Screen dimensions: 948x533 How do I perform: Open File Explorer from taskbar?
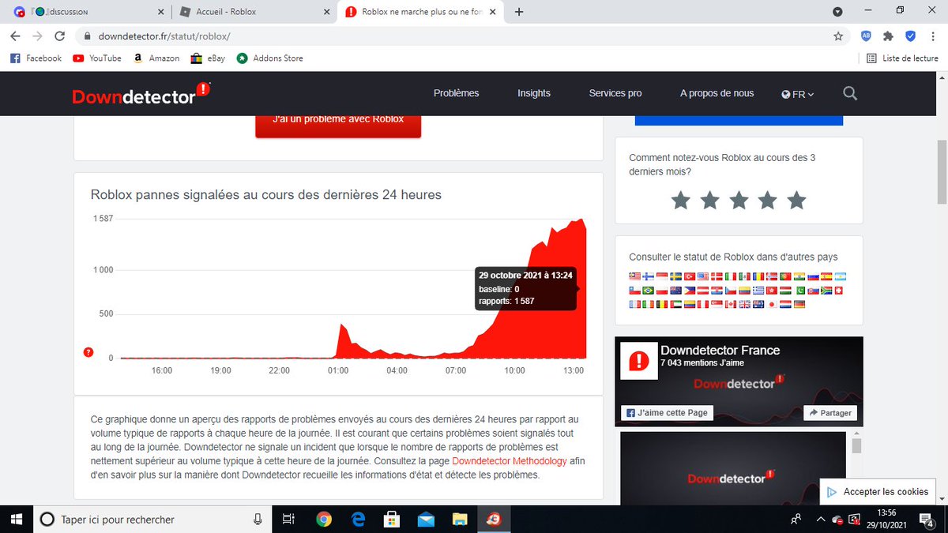pyautogui.click(x=460, y=519)
